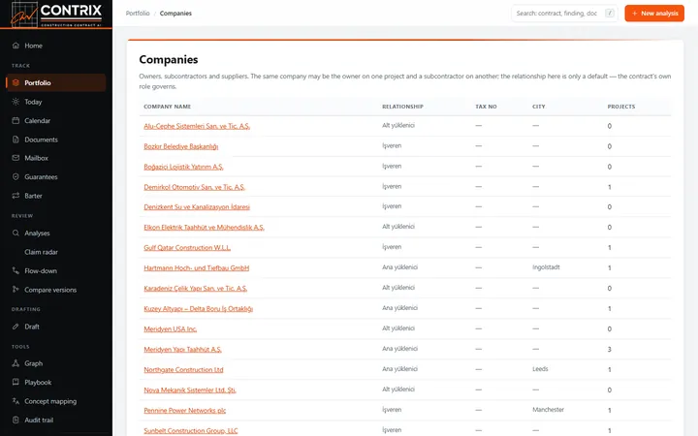Click Ana yüklenici in Hartmann row
The width and height of the screenshot is (698, 436).
click(399, 267)
